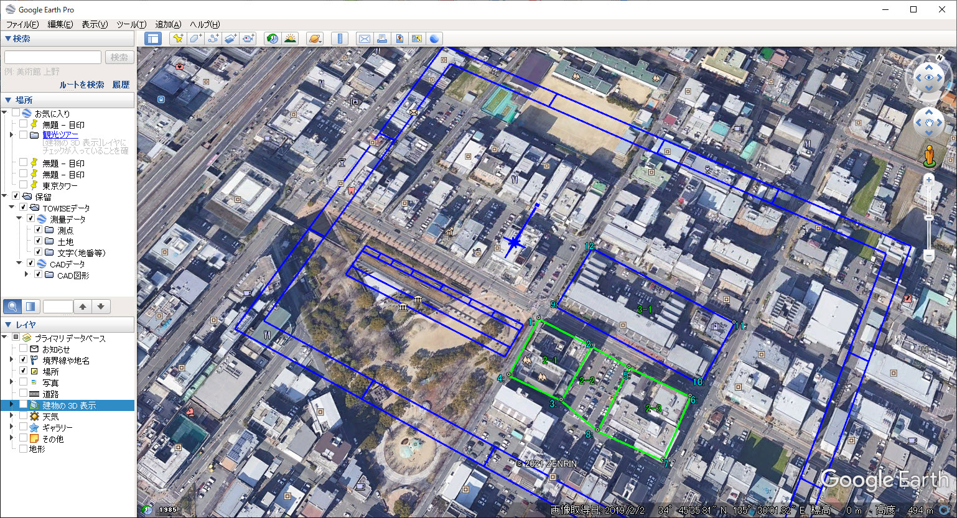The height and width of the screenshot is (518, 957).
Task: Click the look-around compass control
Action: (929, 78)
